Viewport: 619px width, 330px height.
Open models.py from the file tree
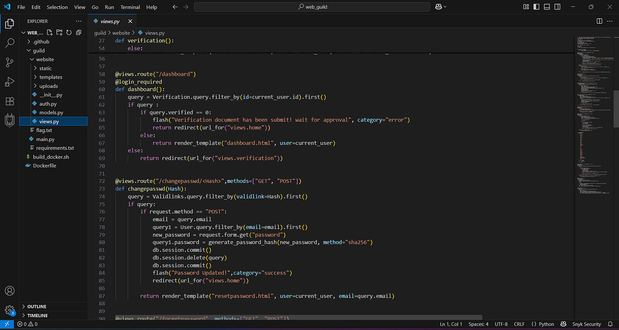click(51, 113)
